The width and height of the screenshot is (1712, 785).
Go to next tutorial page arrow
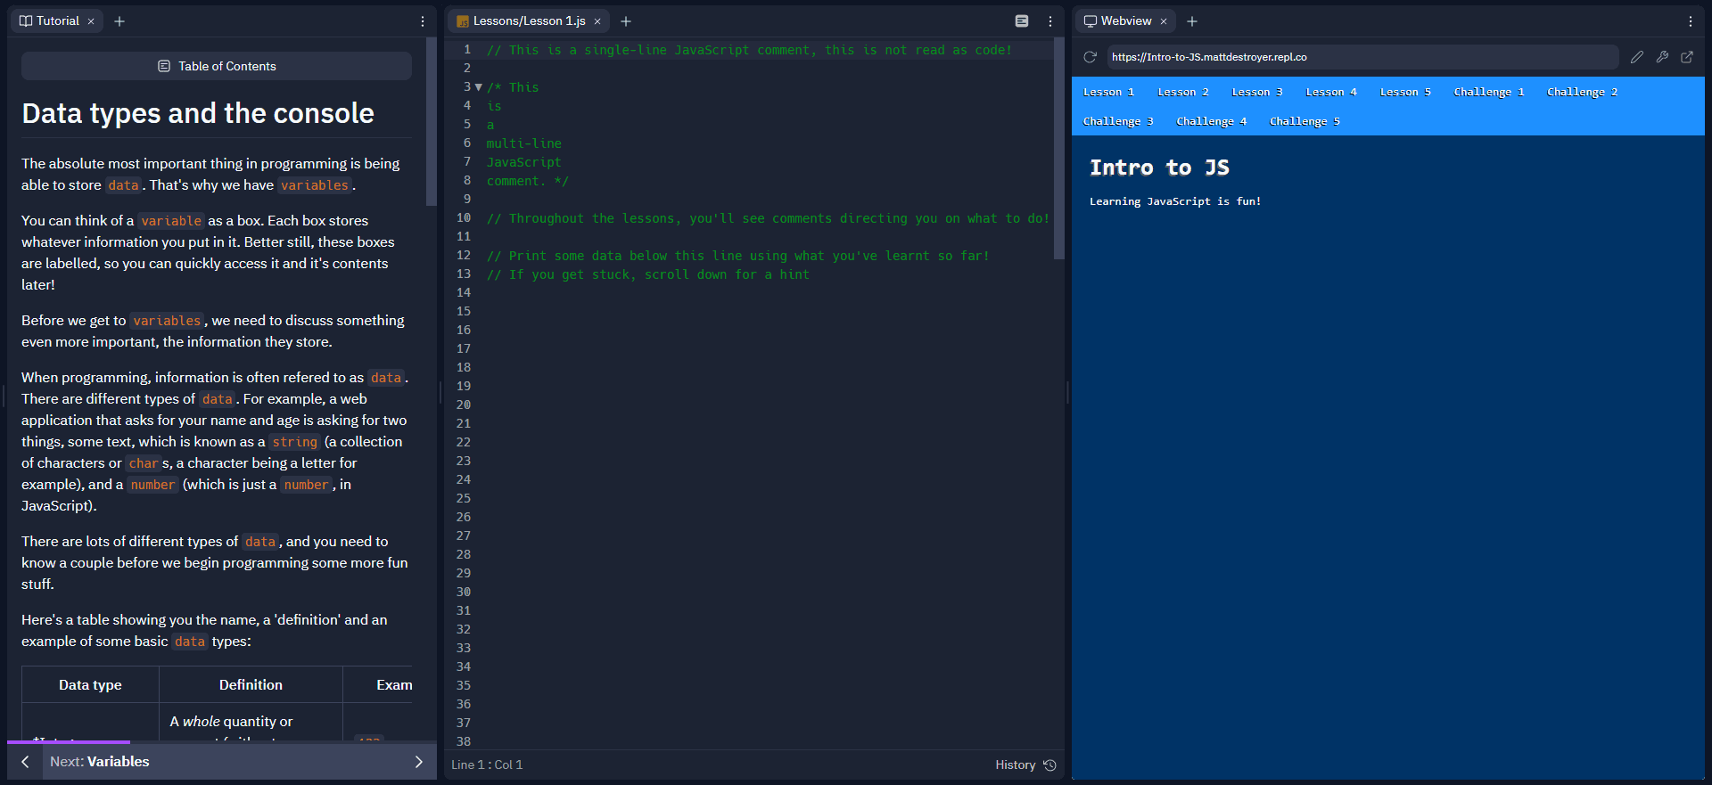pos(418,762)
